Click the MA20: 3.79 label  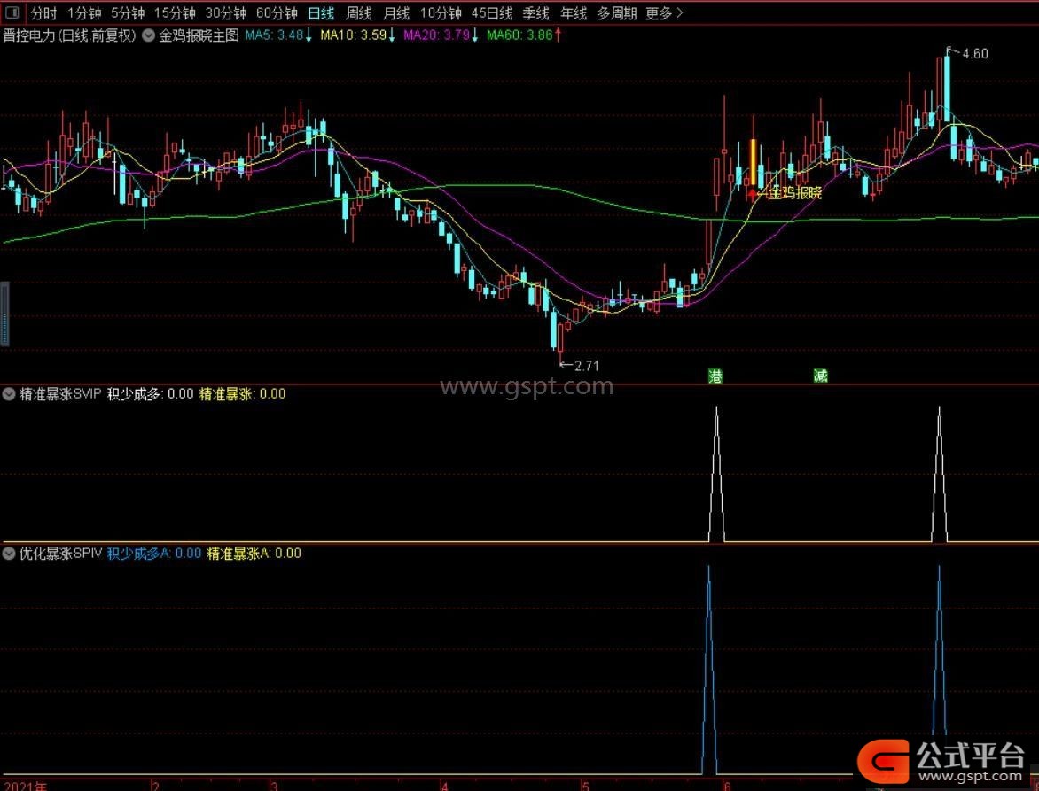point(441,35)
